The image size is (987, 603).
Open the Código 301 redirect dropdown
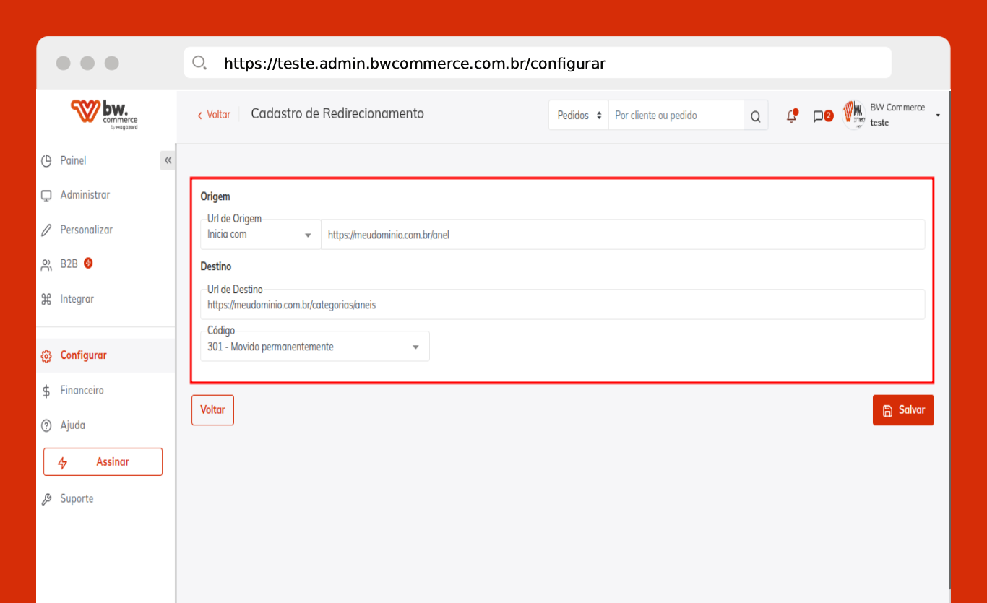[314, 347]
